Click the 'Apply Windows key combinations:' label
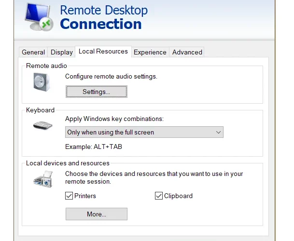 pyautogui.click(x=114, y=119)
